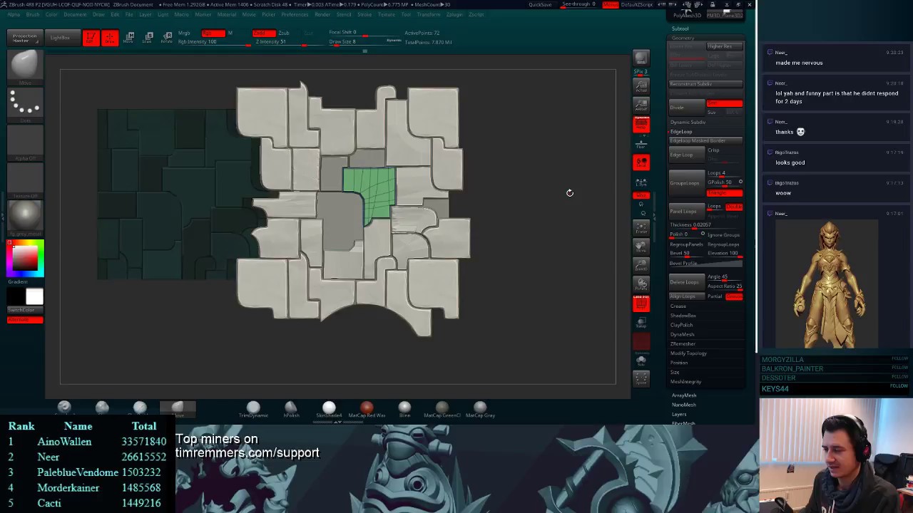
Task: Expand the ShadowBox section
Action: coord(683,316)
